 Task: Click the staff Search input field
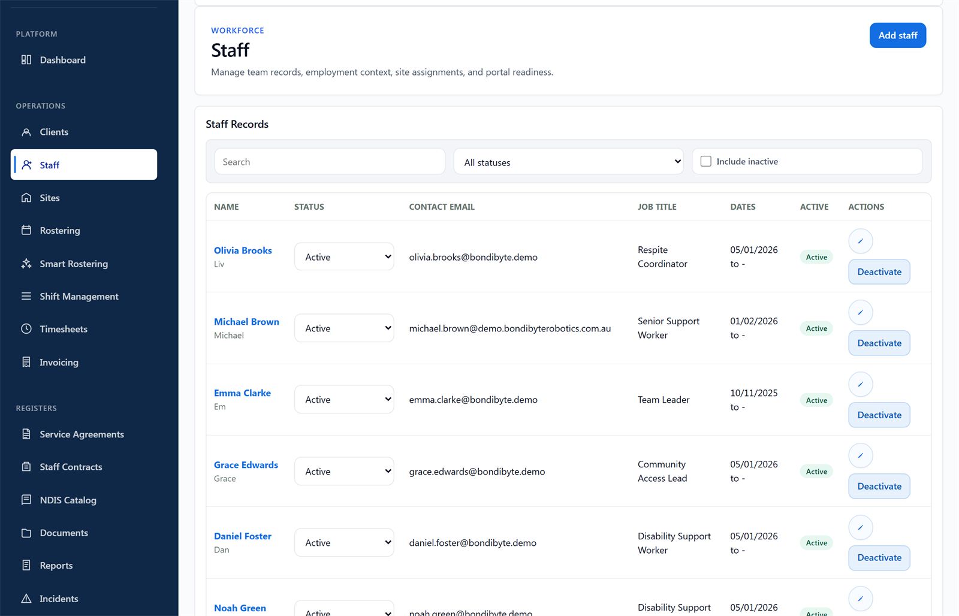(x=330, y=162)
